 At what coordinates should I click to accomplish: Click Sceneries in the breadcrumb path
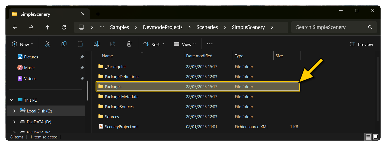tap(207, 27)
